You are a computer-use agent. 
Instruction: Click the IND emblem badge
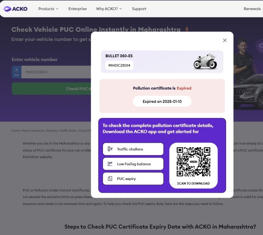16,72
